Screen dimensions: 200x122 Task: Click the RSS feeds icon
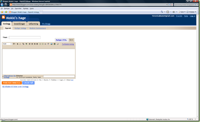[x=168, y=12]
